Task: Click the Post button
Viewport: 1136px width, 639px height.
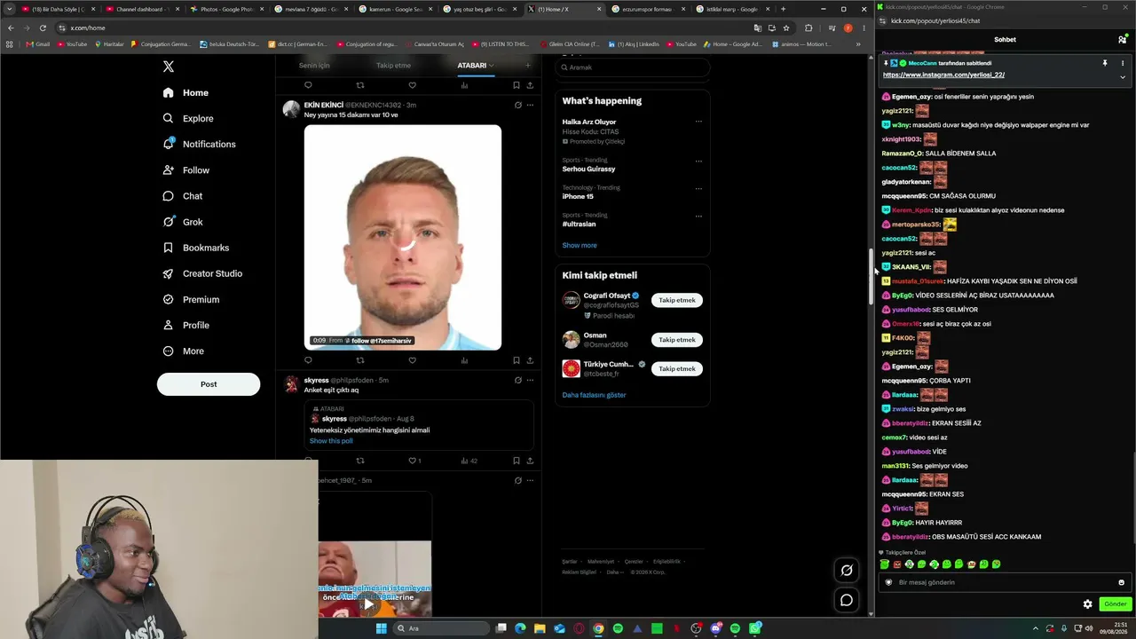Action: [x=209, y=384]
